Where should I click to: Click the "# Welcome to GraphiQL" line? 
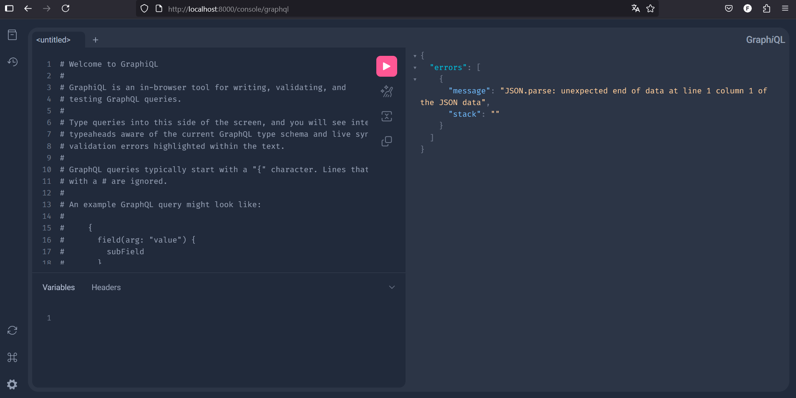pos(109,64)
